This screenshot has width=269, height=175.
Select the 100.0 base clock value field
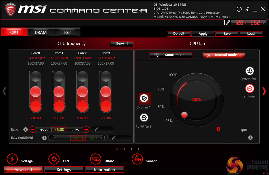tap(78, 138)
